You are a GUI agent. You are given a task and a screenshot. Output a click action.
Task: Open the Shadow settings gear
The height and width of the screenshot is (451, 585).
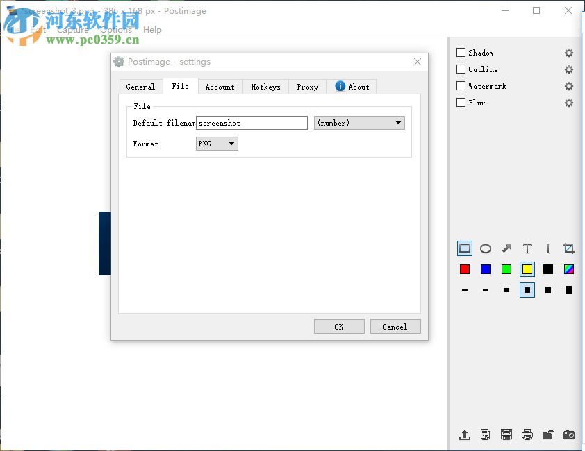coord(569,52)
